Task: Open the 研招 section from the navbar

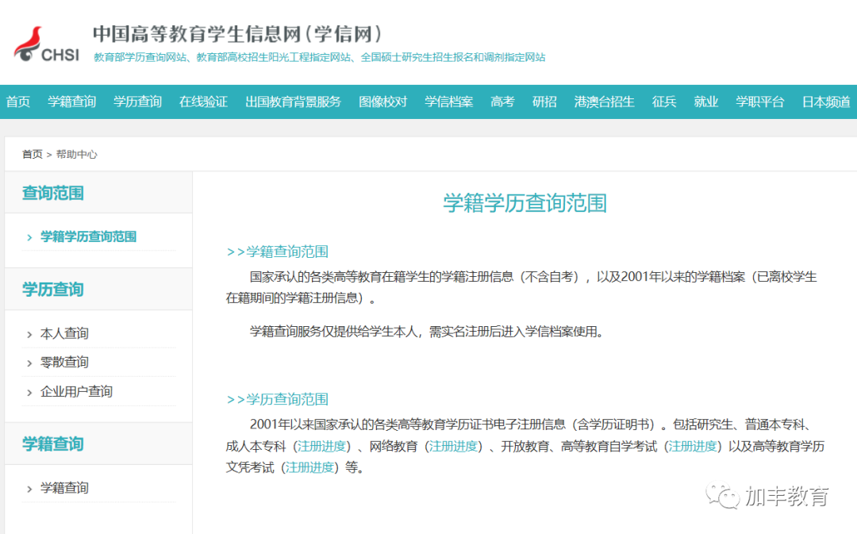Action: click(544, 102)
